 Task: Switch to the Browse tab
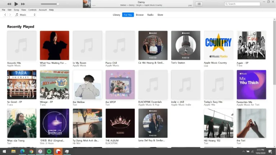click(x=140, y=15)
